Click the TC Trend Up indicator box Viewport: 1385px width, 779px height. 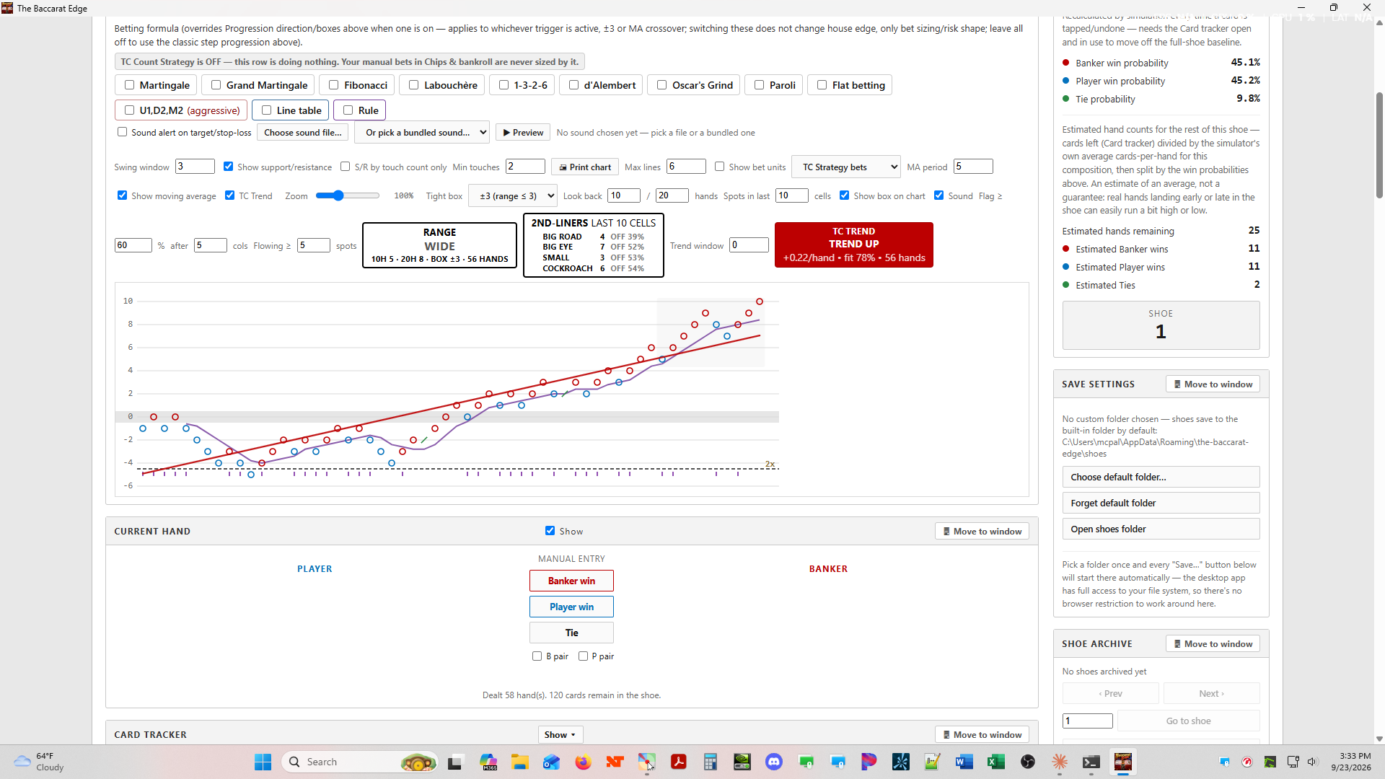tap(853, 245)
